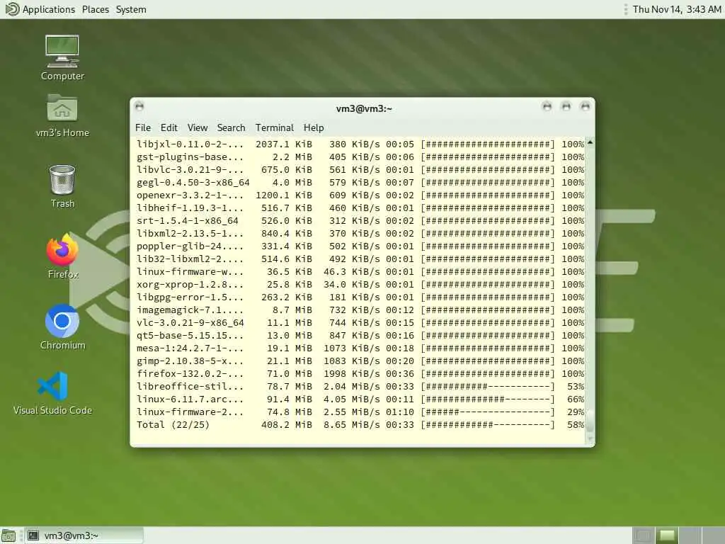The height and width of the screenshot is (544, 725).
Task: Click the text 'poppler-glib-24....'
Action: [190, 246]
